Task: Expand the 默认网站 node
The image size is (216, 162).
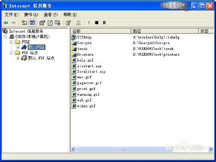Action: point(18,47)
